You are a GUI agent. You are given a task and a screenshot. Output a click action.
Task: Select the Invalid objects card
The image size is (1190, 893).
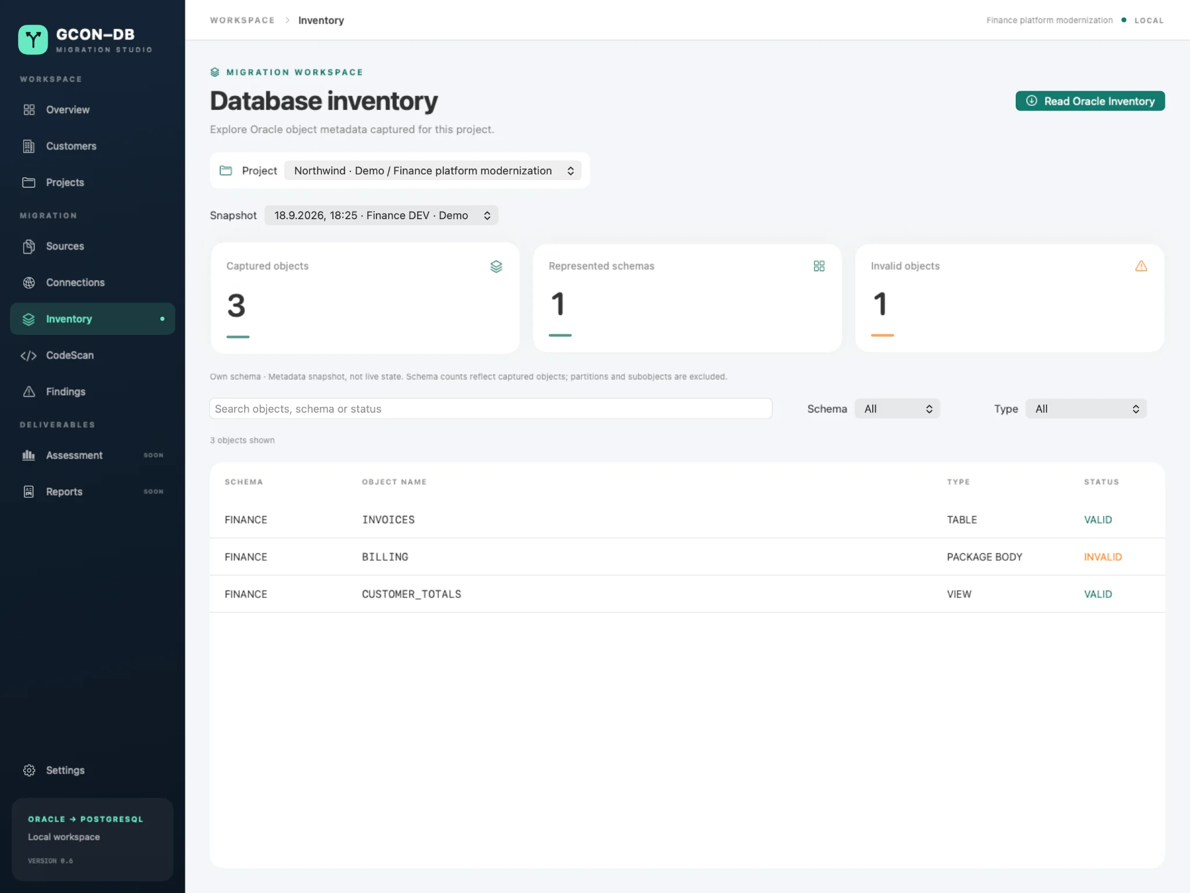point(1010,298)
